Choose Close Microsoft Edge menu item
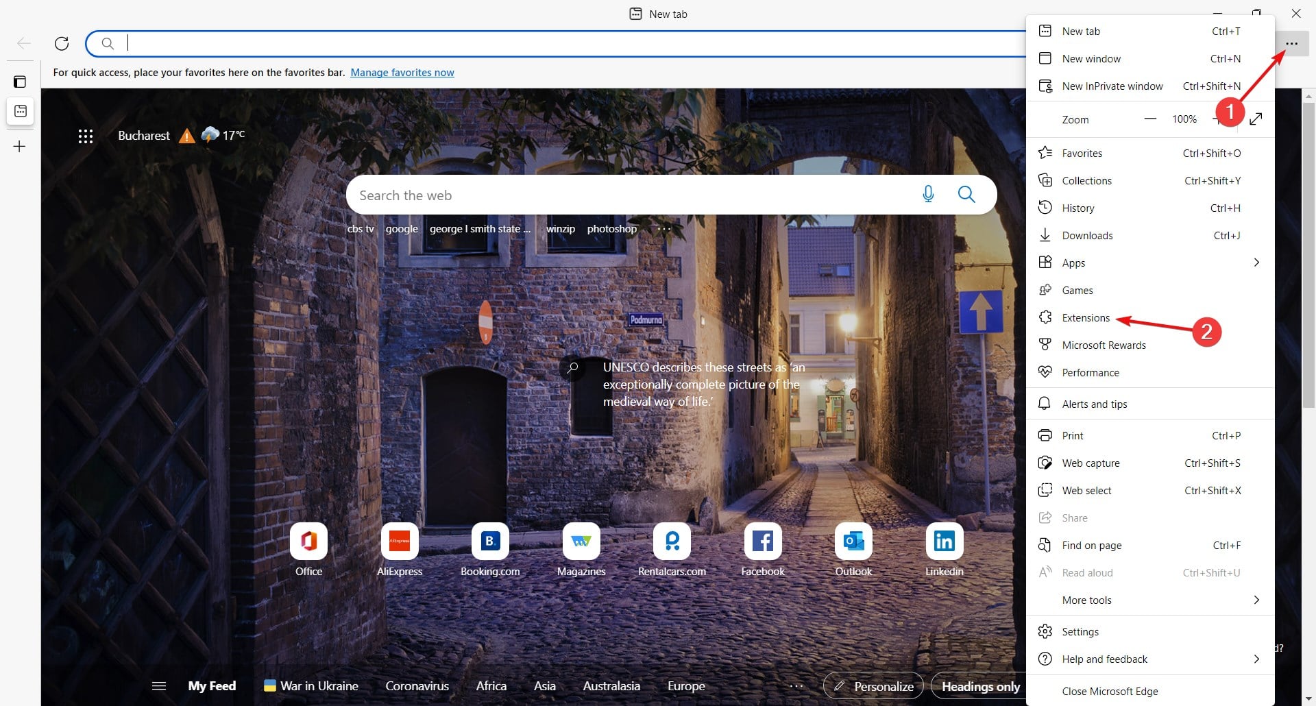The image size is (1316, 706). click(1150, 691)
